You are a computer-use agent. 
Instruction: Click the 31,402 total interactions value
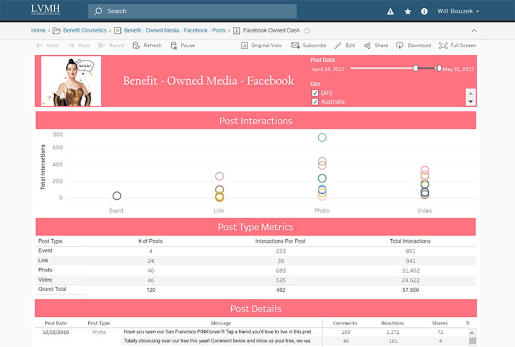pyautogui.click(x=410, y=270)
